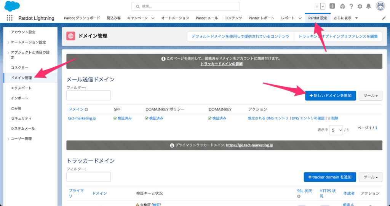Screen dimensions: 390x206
Task: Open the メール送信ドメイン ツール dropdown
Action: click(x=371, y=95)
